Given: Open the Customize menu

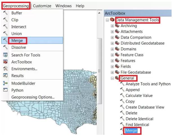Looking at the screenshot, I should pos(42,6).
